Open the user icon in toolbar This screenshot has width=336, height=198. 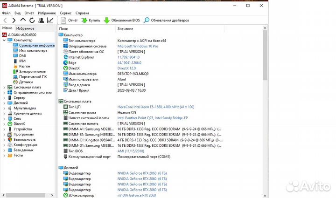pos(41,20)
